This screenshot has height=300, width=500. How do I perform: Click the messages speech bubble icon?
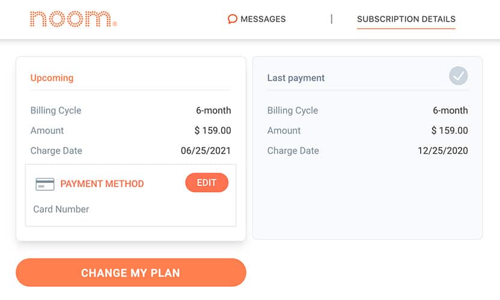tap(232, 19)
